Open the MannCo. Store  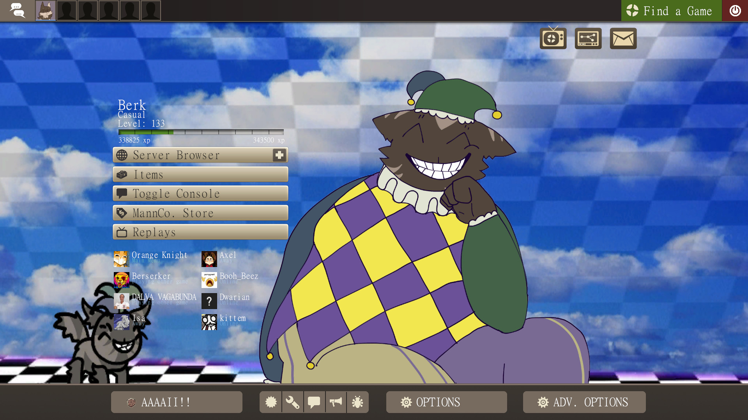click(200, 213)
